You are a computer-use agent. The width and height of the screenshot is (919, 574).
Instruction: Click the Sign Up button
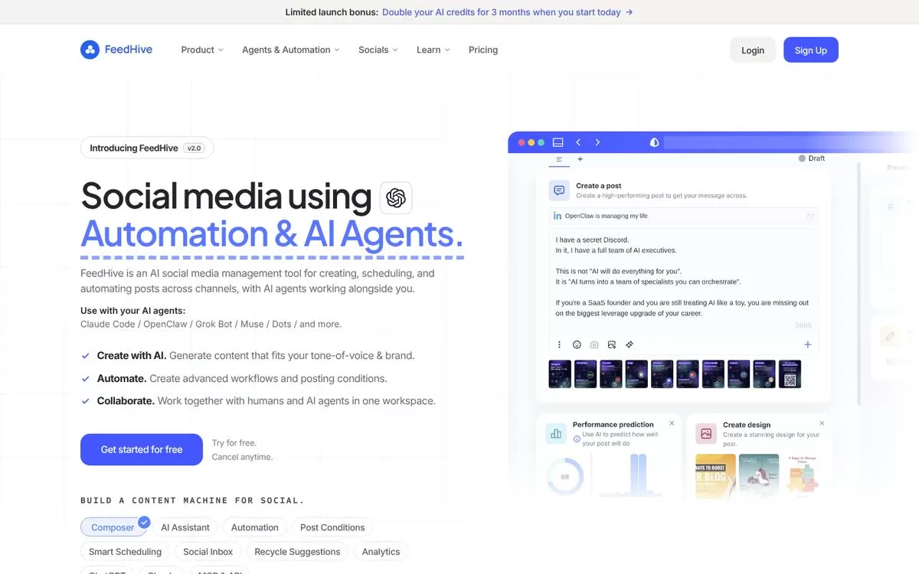(x=811, y=50)
